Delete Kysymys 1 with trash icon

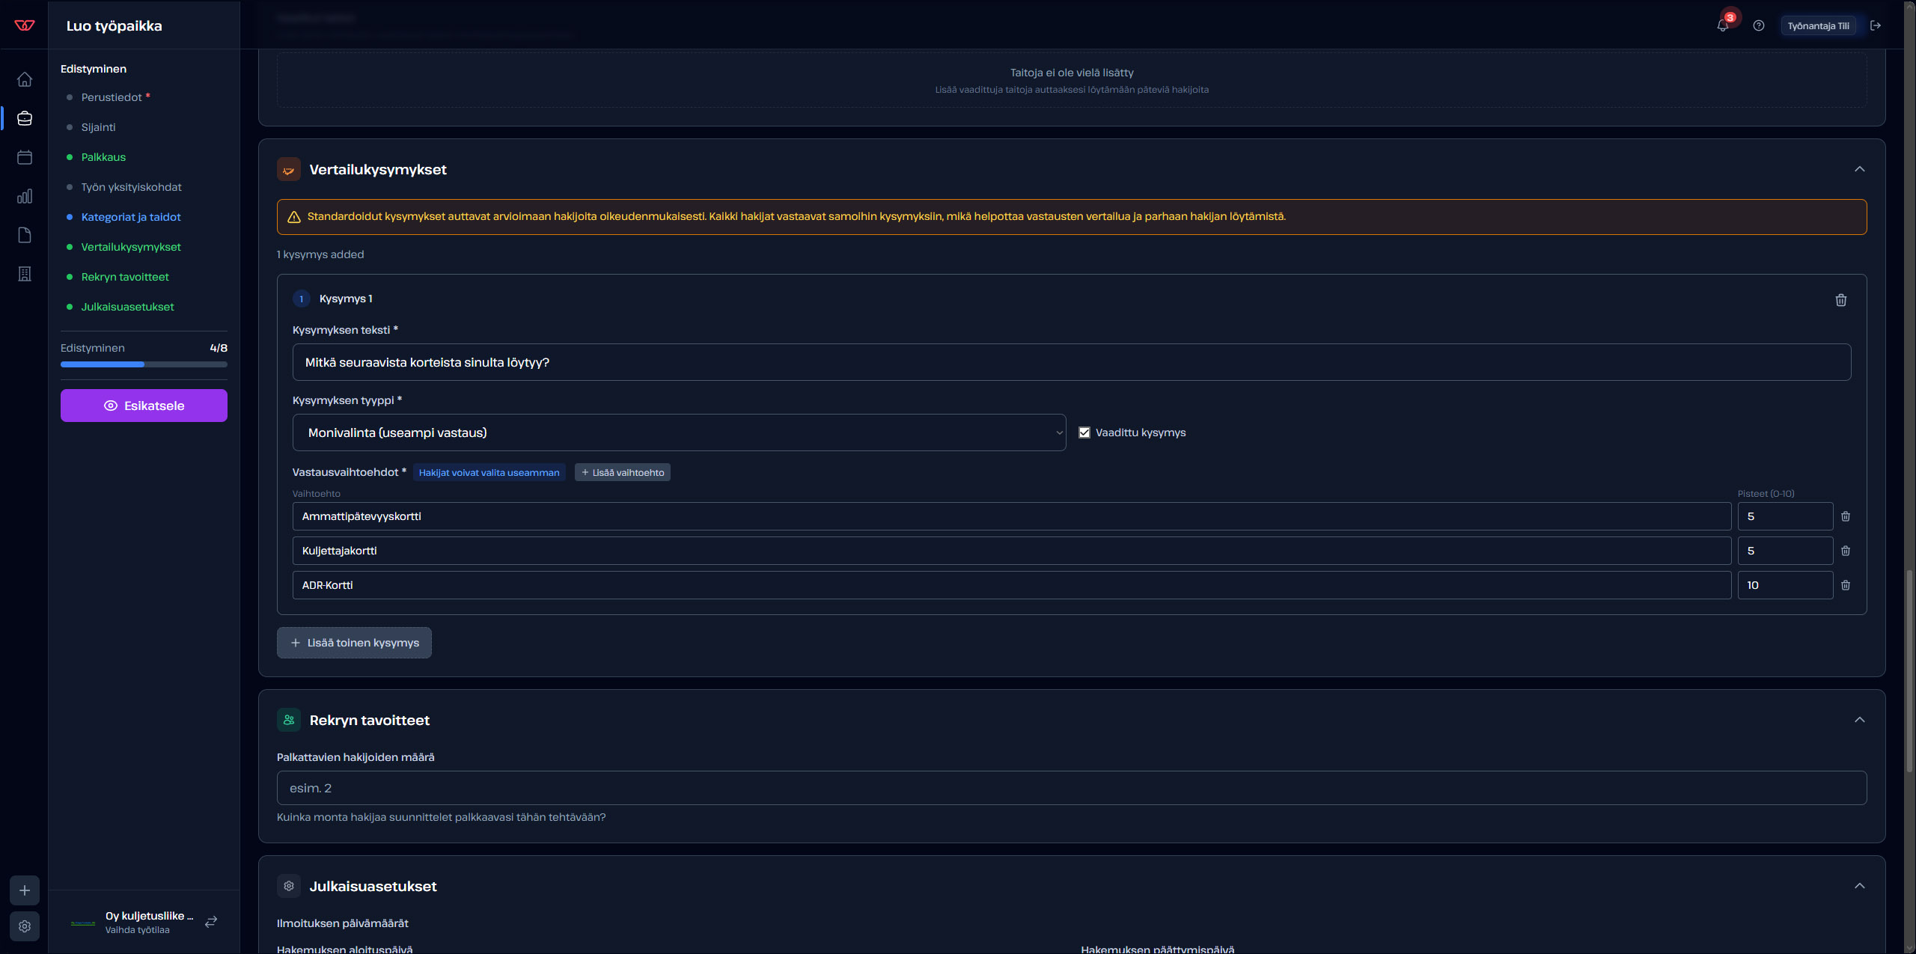(x=1841, y=300)
